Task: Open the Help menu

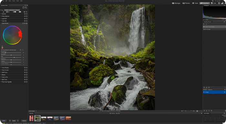Action: [21, 1]
